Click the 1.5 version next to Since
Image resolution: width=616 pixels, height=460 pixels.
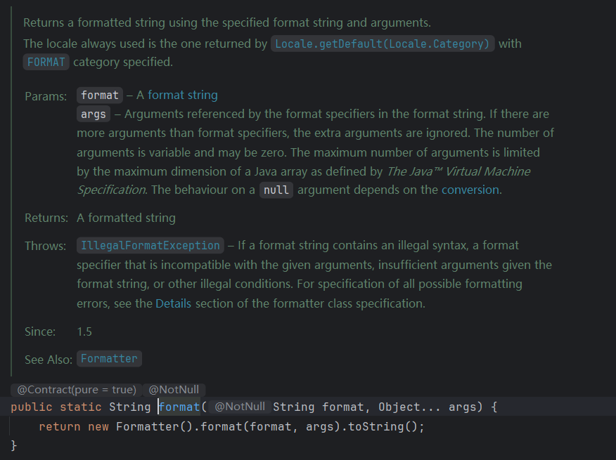click(x=84, y=331)
